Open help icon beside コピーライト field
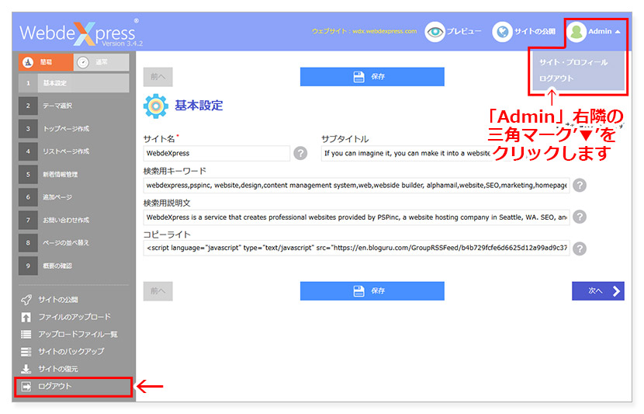Viewport: 644px width, 414px height. point(580,249)
